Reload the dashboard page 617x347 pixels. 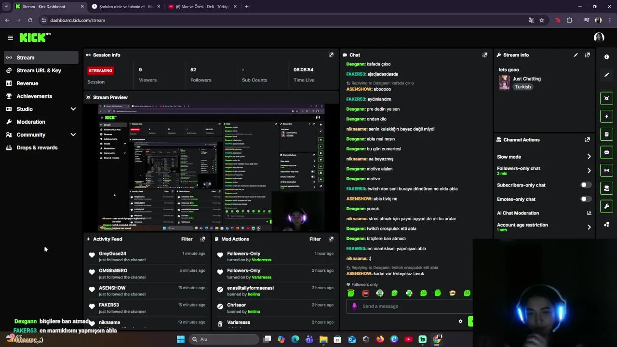click(x=30, y=20)
